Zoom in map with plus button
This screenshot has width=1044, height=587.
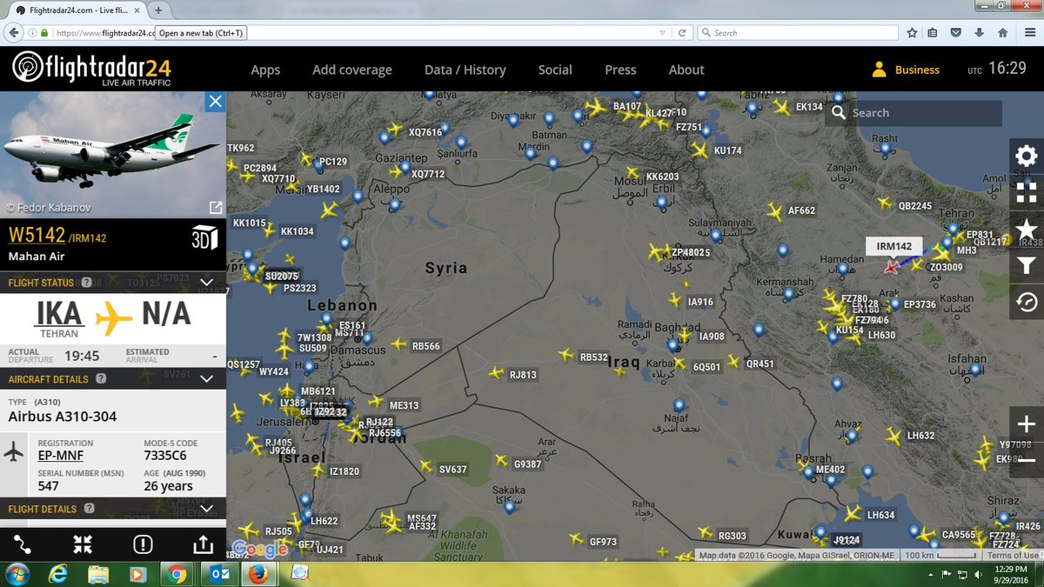1027,424
